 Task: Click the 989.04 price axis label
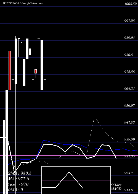coord(129,38)
